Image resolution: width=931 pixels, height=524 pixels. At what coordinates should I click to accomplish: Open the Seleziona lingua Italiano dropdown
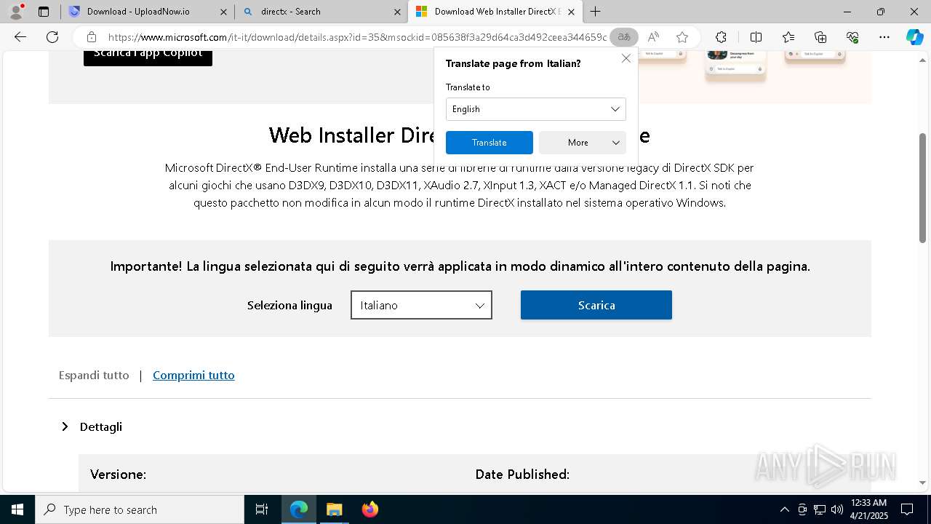click(x=421, y=305)
